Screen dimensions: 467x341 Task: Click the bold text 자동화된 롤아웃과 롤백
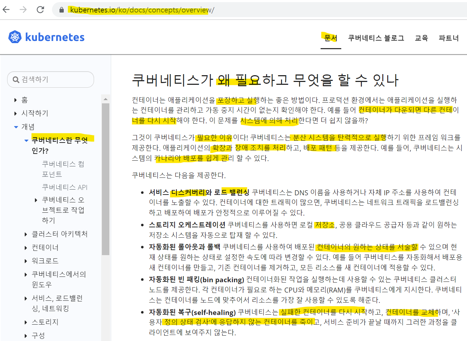185,247
